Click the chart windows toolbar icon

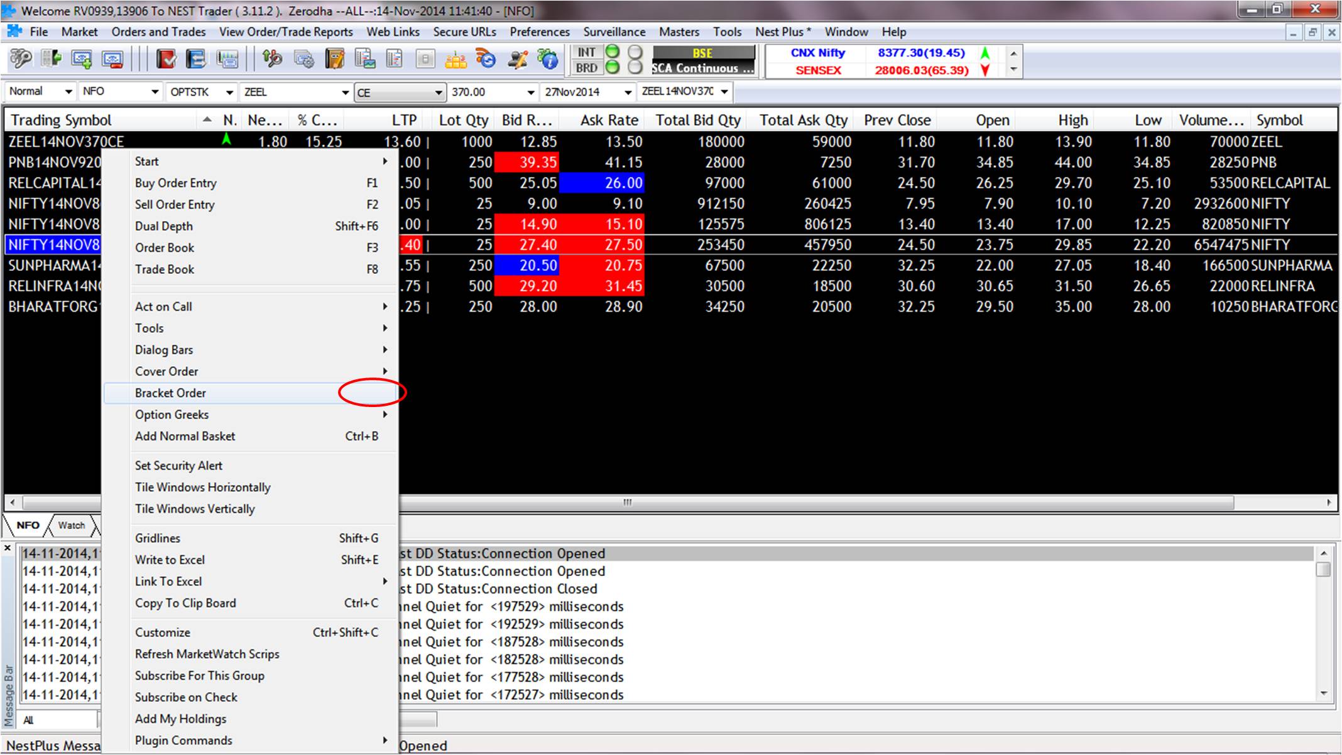pos(227,60)
